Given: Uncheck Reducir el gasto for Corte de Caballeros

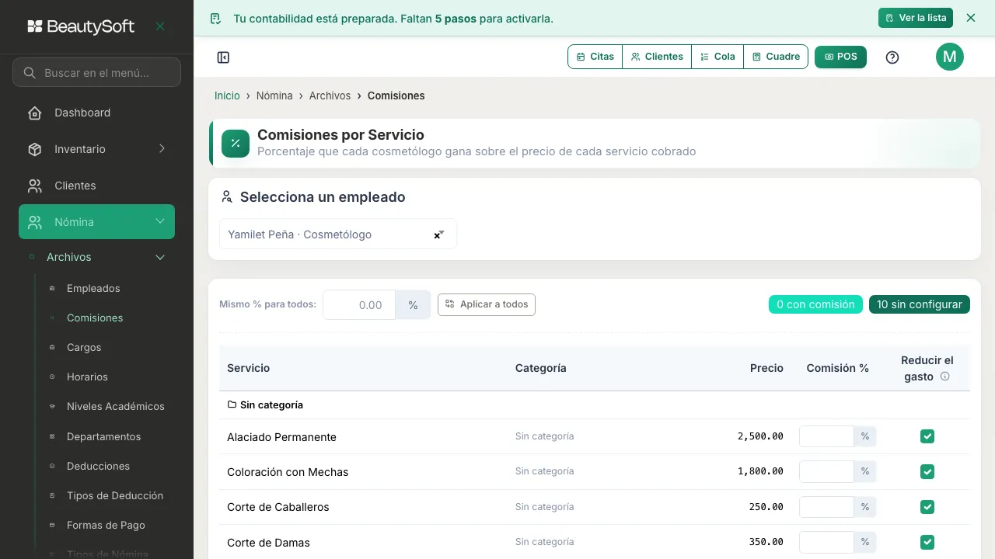Looking at the screenshot, I should (927, 507).
